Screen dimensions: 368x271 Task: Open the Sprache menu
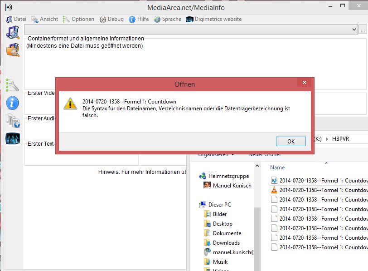click(168, 19)
